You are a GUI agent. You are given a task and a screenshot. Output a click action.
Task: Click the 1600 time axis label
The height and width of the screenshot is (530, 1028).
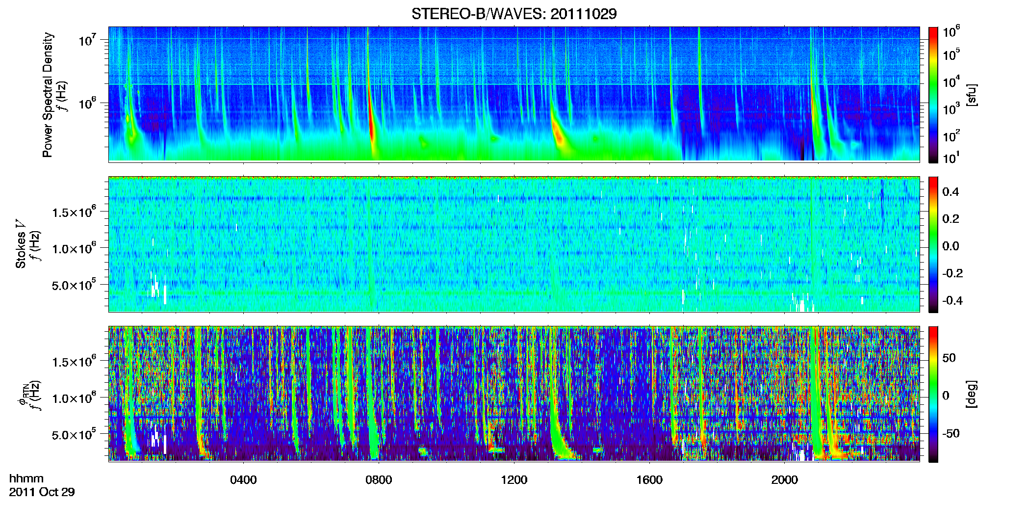[649, 480]
